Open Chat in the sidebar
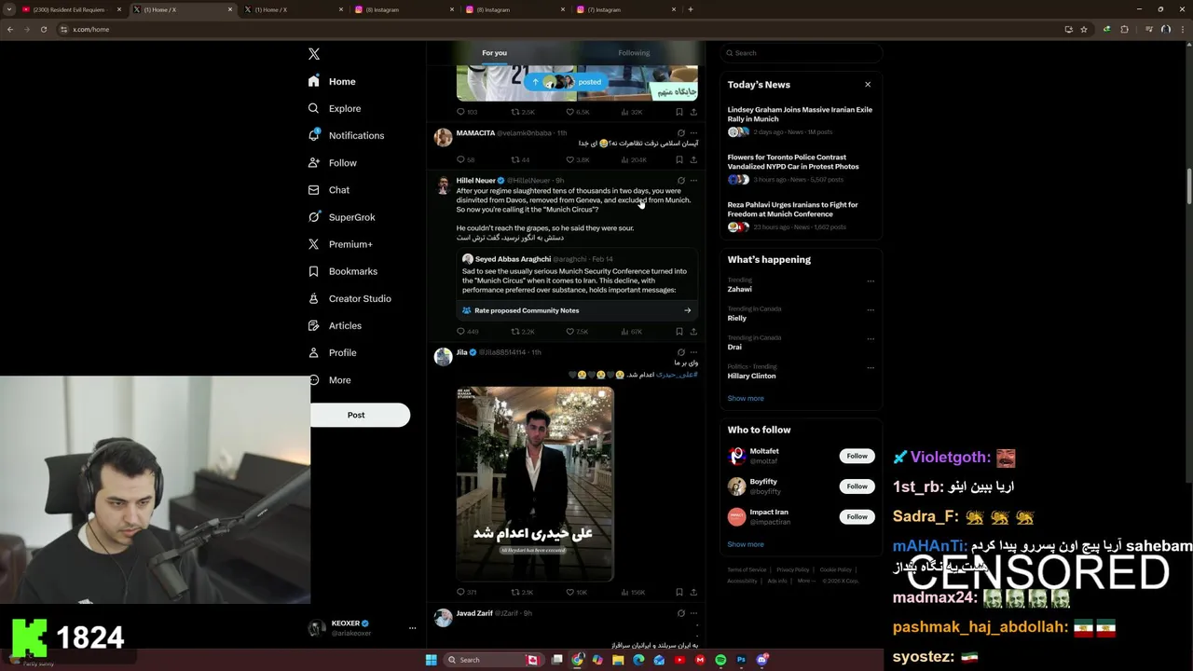The width and height of the screenshot is (1193, 671). 329,189
